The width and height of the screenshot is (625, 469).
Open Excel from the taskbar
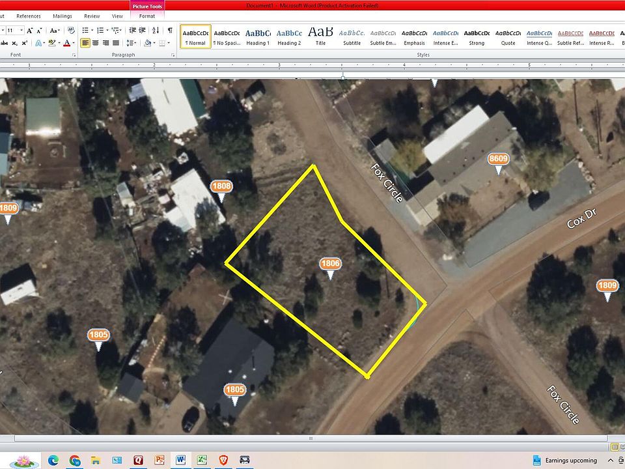202,461
